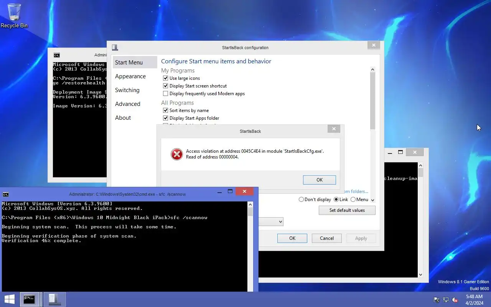Click the StartIsBack configuration title text
The height and width of the screenshot is (307, 491).
[245, 48]
